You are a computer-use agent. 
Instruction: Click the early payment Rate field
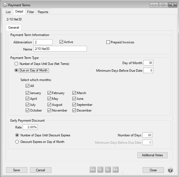click(30, 127)
